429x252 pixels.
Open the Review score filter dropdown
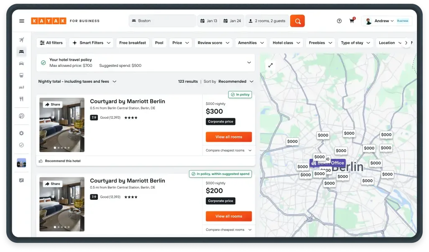click(x=213, y=43)
